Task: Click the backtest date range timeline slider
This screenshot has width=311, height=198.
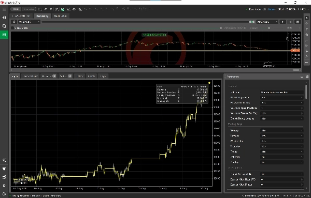Action: [148, 22]
